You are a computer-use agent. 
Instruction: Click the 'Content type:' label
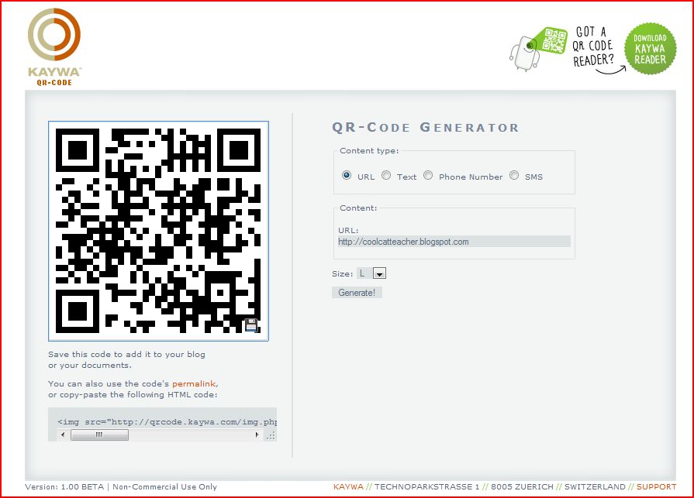369,151
